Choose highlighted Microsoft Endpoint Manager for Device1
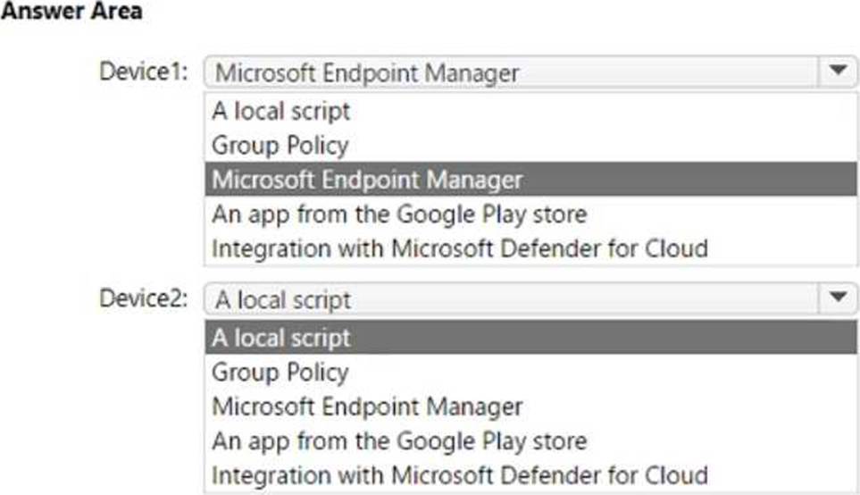Viewport: 860px width, 495px height. [531, 180]
